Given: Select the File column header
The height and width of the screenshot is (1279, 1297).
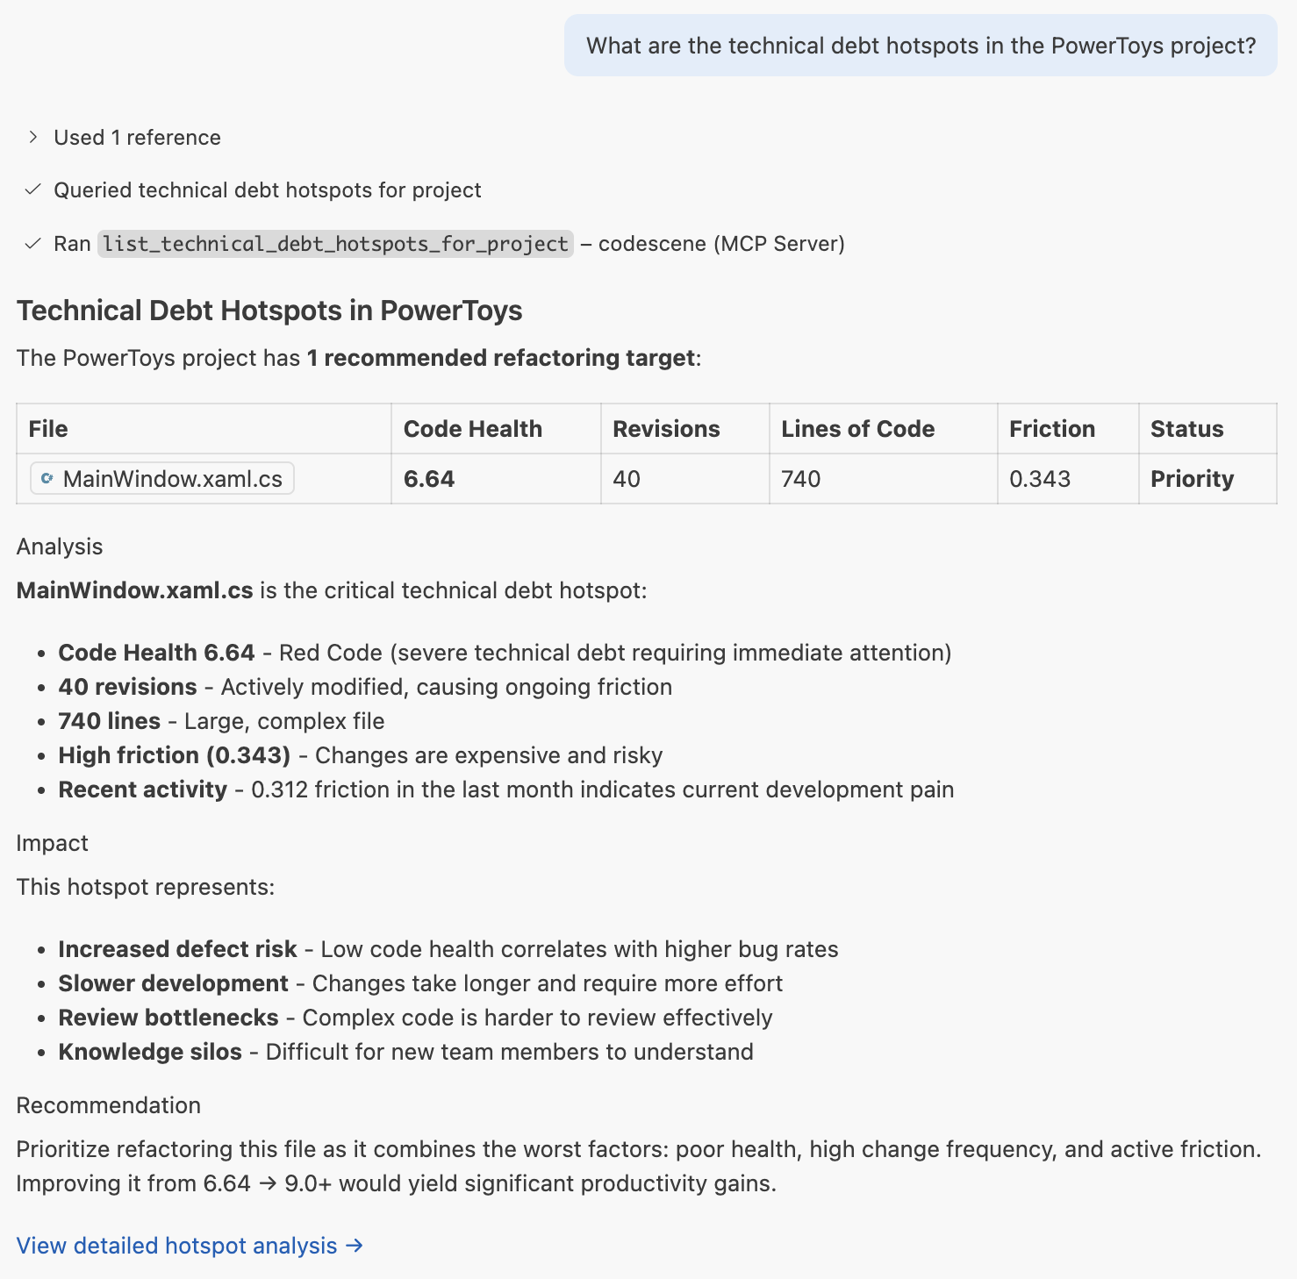Looking at the screenshot, I should click(x=47, y=428).
